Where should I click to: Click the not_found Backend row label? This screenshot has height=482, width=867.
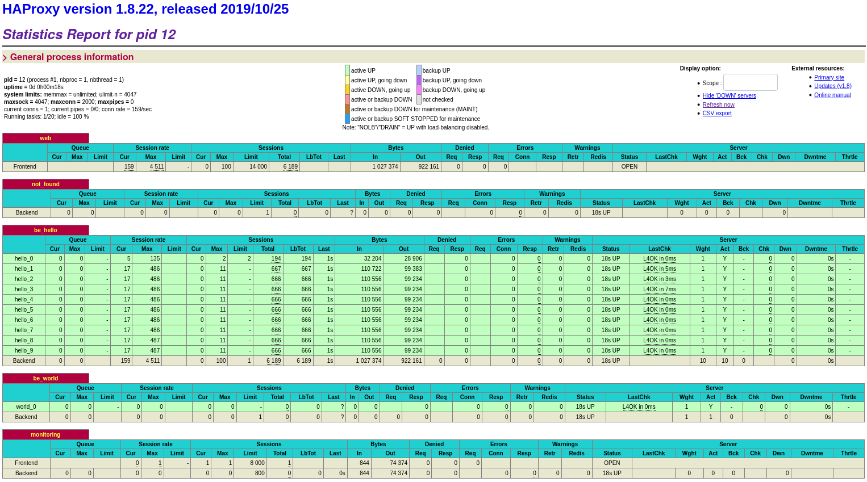tap(27, 212)
